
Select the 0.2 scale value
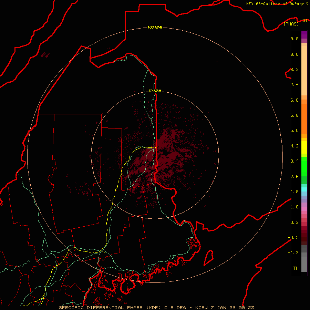click(294, 223)
